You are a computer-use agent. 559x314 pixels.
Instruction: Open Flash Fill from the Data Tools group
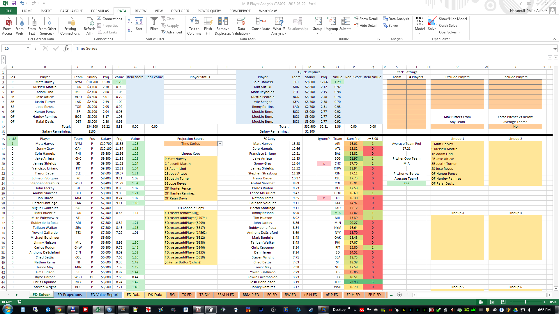click(208, 26)
